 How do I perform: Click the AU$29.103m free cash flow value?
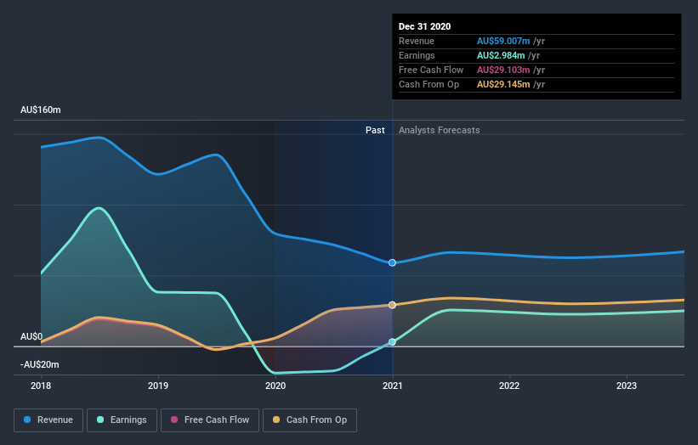tap(503, 70)
